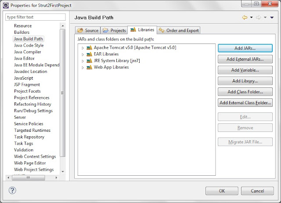Image resolution: width=281 pixels, height=203 pixels.
Task: Open JSP Fragment settings
Action: (x=27, y=84)
